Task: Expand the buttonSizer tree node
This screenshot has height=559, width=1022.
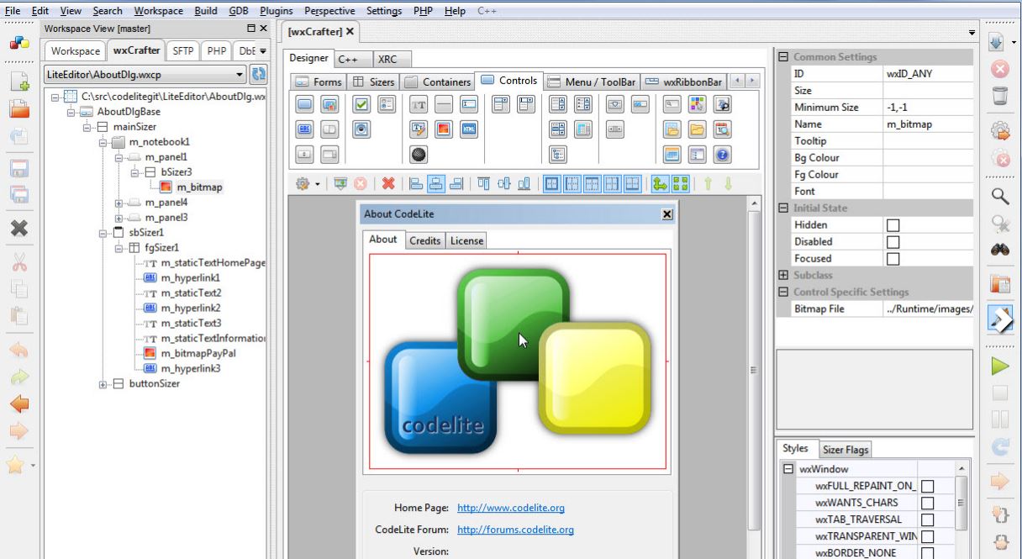Action: click(x=103, y=384)
